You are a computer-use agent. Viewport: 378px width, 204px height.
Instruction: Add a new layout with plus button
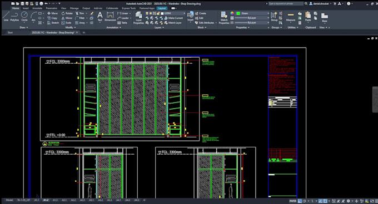145,200
